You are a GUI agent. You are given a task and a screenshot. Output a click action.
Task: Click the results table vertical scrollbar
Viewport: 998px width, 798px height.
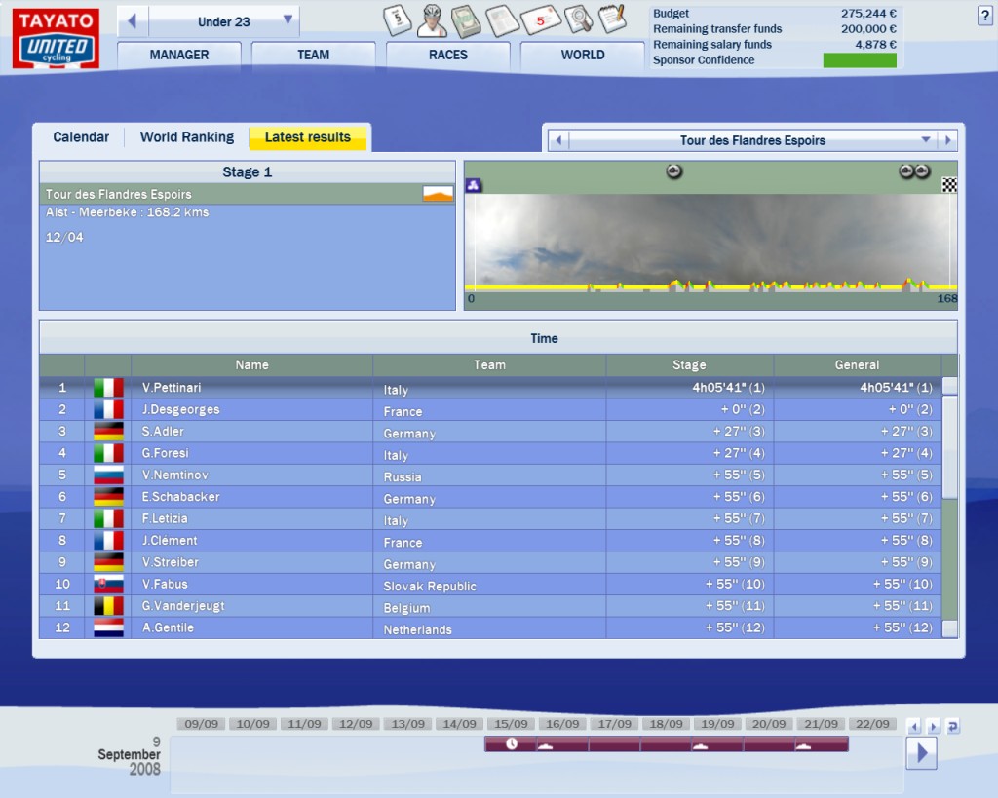[x=949, y=448]
